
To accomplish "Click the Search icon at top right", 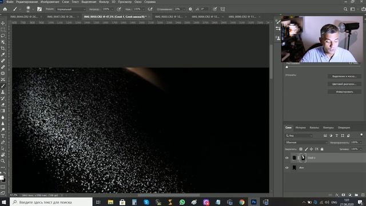I will 345,9.
